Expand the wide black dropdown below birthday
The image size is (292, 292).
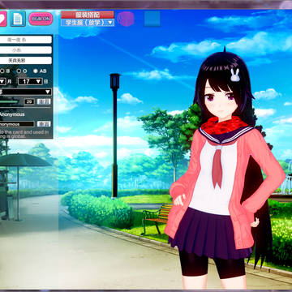click(26, 92)
